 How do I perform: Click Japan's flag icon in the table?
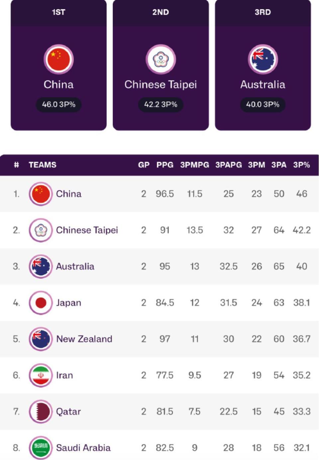click(41, 303)
